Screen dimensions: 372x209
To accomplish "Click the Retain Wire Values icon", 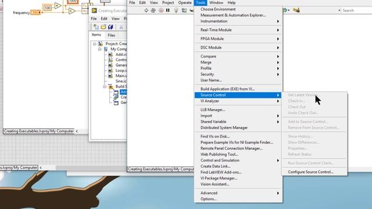I will 184,10.
